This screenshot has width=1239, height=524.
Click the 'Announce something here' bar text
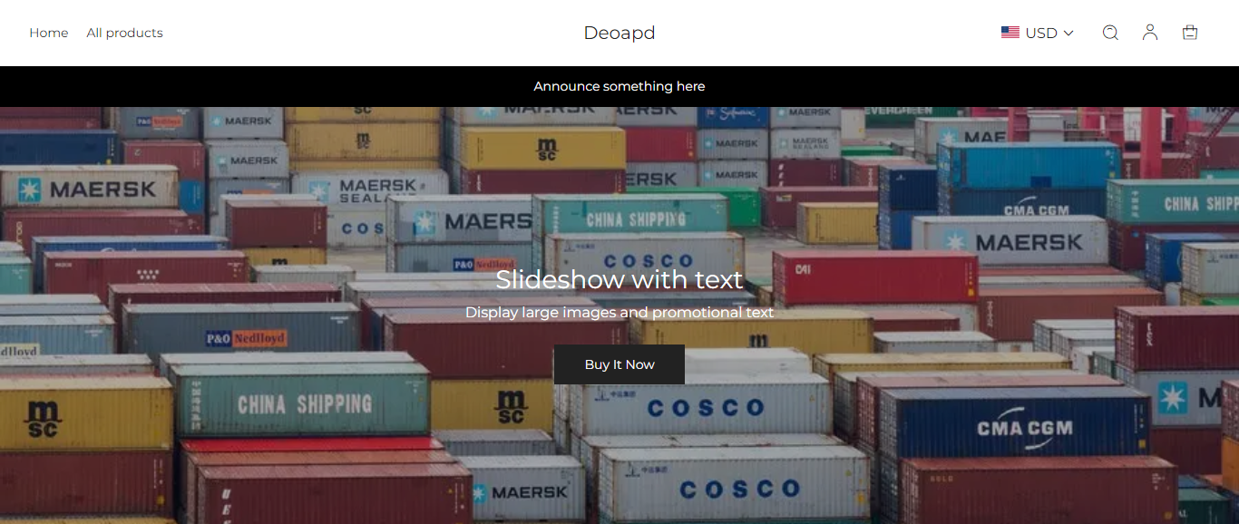(x=619, y=86)
